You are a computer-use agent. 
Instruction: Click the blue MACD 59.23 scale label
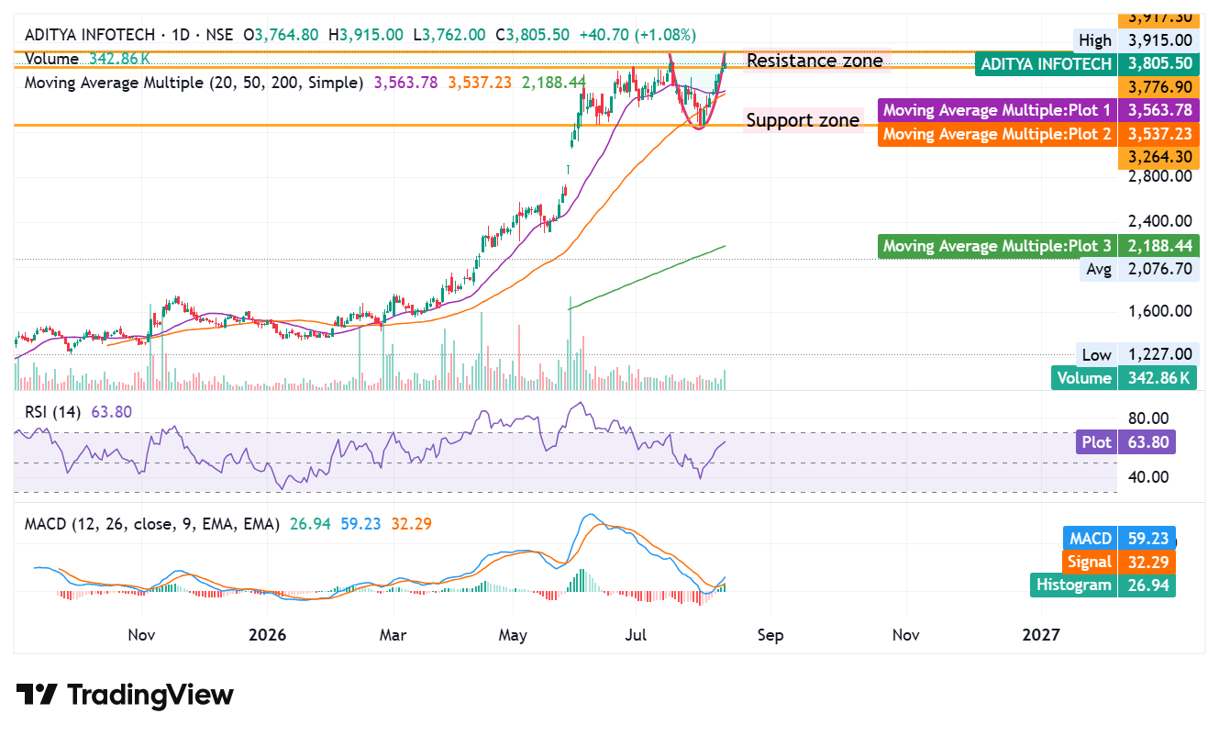[1119, 539]
